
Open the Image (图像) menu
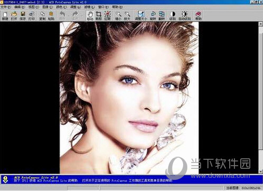point(48,7)
